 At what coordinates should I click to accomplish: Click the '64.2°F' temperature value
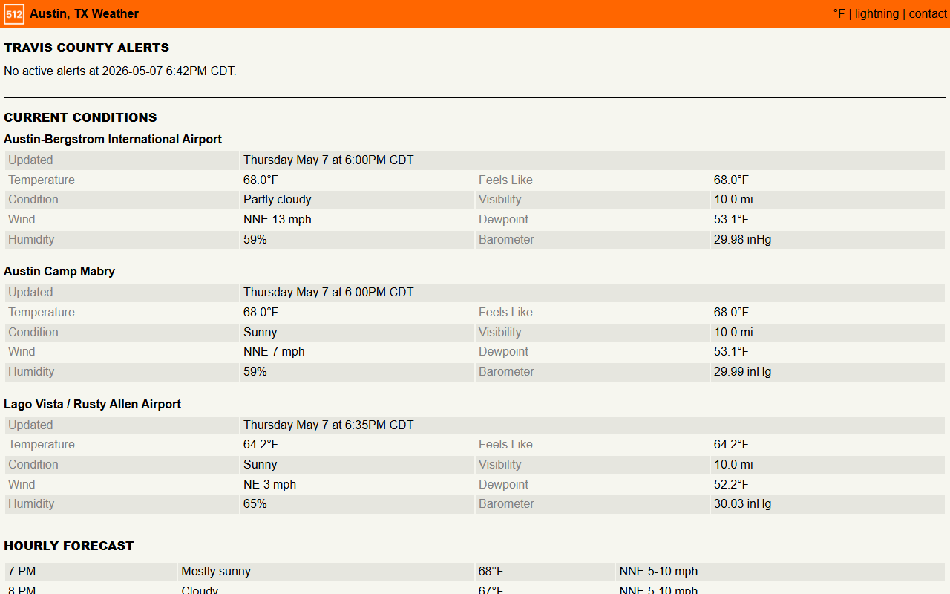click(261, 444)
